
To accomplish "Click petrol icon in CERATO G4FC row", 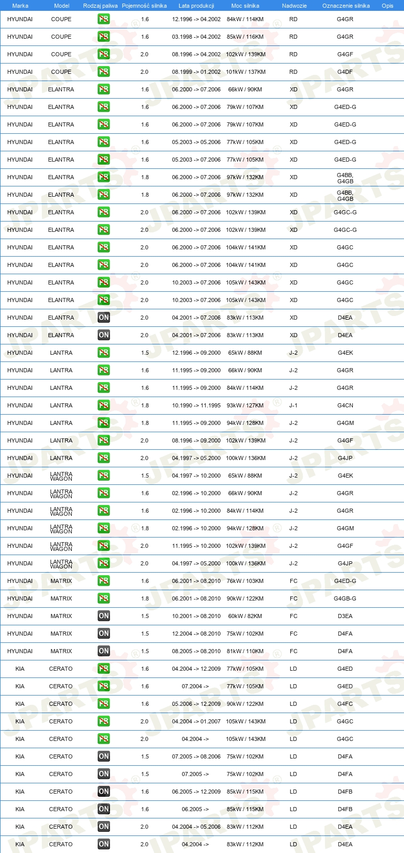I will pyautogui.click(x=104, y=704).
